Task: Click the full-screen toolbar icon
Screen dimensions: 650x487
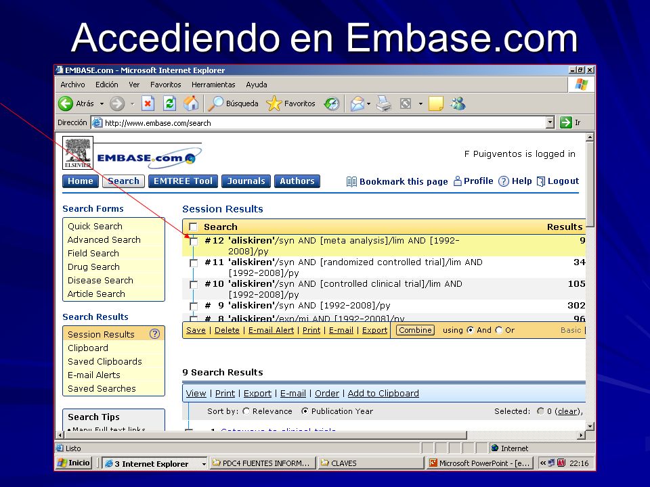Action: point(406,103)
